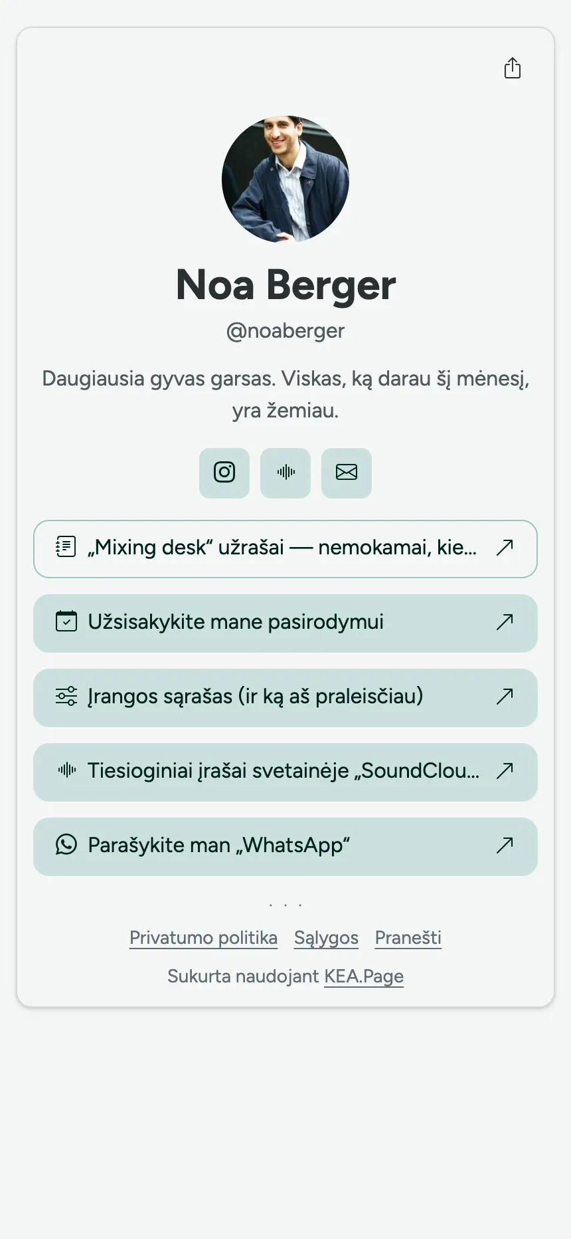The width and height of the screenshot is (571, 1239).
Task: Click arrow on the Įrangos sąrašas row
Action: [505, 696]
